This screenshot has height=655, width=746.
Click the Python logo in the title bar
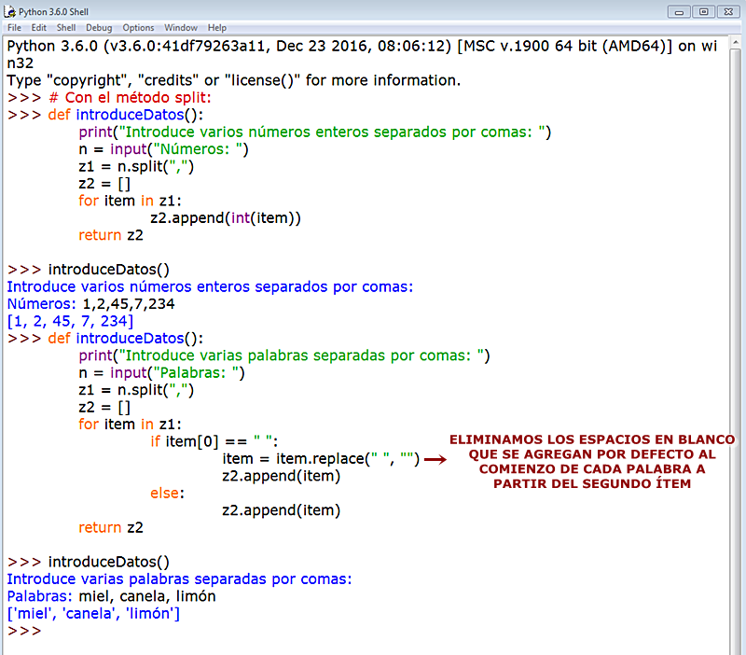[x=9, y=12]
